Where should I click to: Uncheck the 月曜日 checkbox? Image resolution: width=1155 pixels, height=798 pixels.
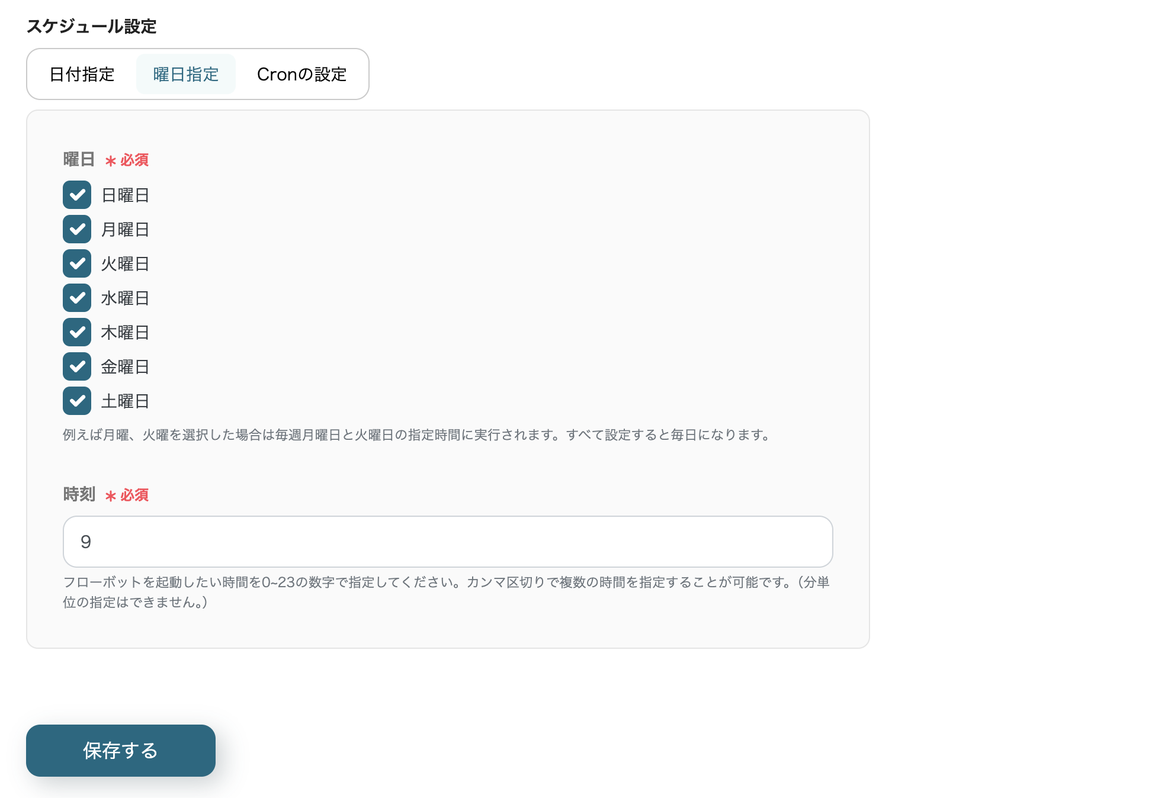(77, 229)
